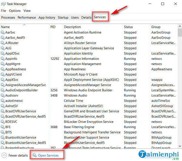Sort by the Description column header

coord(93,27)
